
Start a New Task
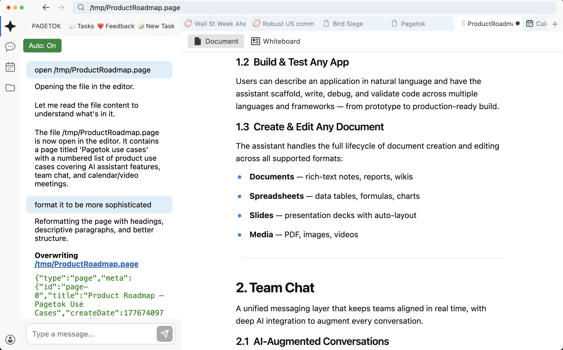point(157,26)
